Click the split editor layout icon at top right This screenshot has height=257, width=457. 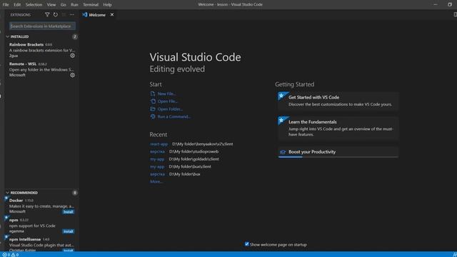coord(455,14)
